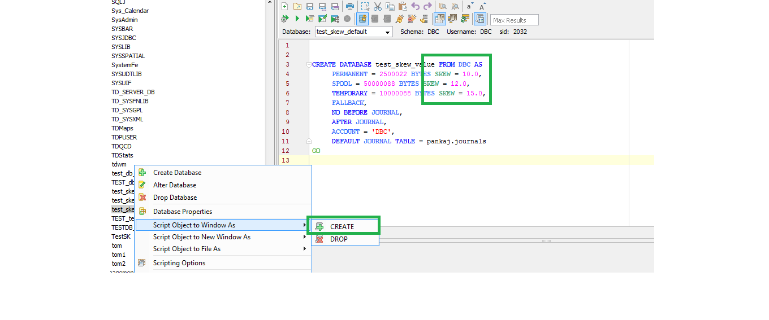The width and height of the screenshot is (769, 320).
Task: Open Scripting Options from context menu
Action: [x=223, y=263]
